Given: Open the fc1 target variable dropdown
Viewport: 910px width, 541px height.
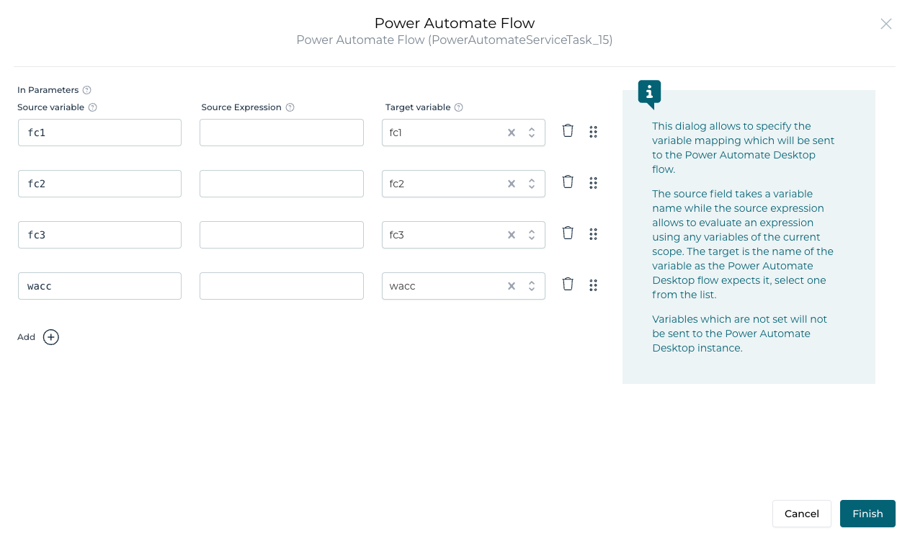Looking at the screenshot, I should (x=530, y=132).
